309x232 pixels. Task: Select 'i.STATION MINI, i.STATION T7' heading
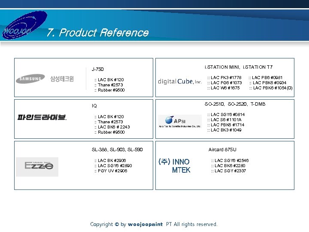239,67
